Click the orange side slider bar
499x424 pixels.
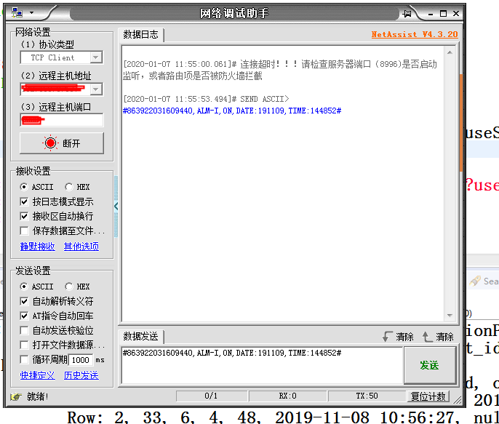(461, 123)
